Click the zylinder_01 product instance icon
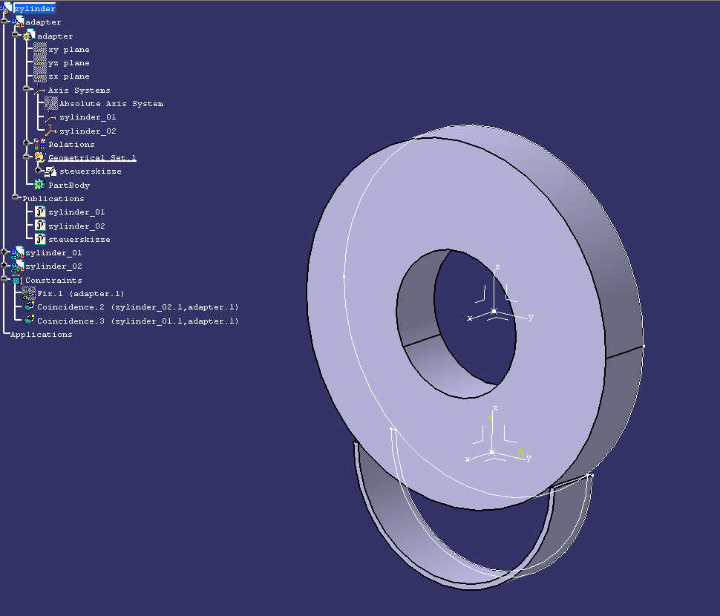720x616 pixels. point(19,252)
